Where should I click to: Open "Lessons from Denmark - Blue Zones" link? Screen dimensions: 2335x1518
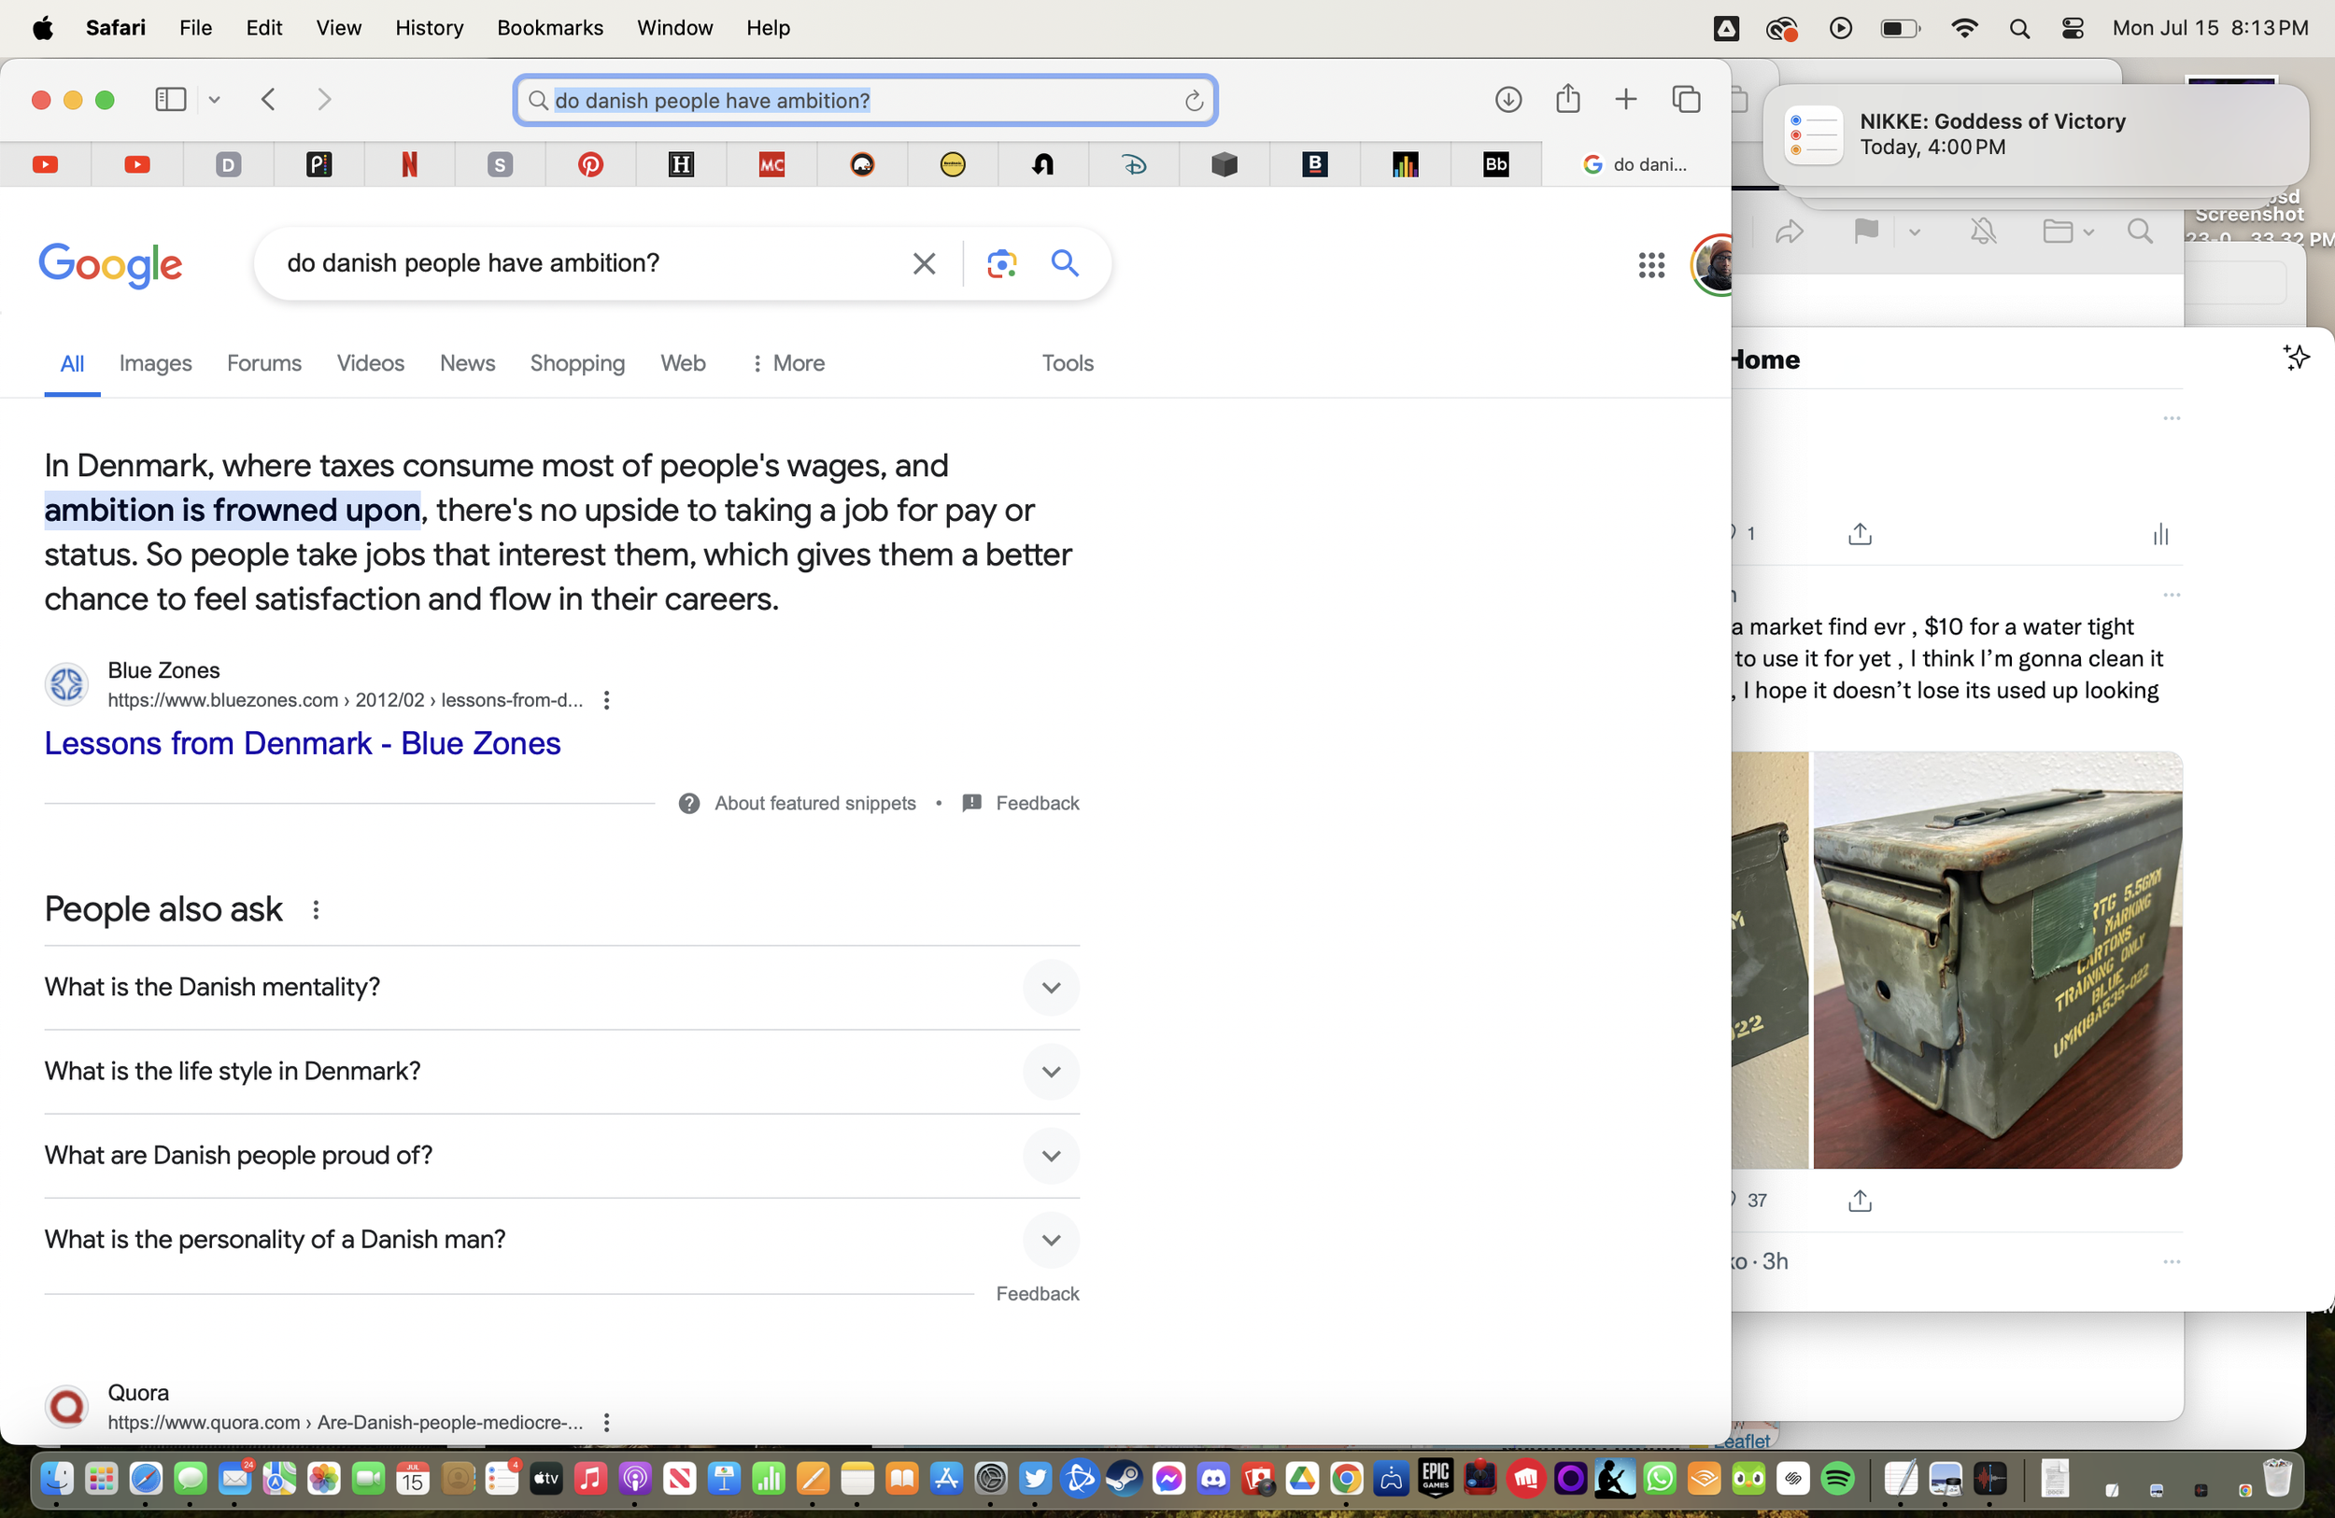pyautogui.click(x=303, y=743)
